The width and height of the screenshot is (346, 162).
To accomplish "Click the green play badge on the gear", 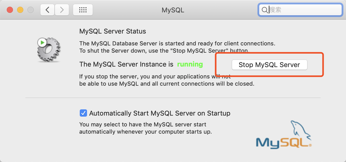I will [x=42, y=42].
